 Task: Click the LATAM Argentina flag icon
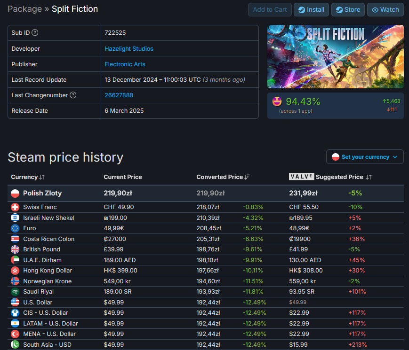[x=15, y=323]
